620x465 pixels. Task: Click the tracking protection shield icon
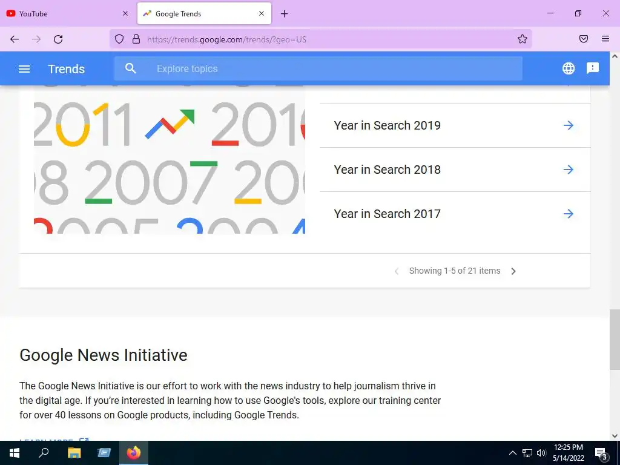[119, 39]
